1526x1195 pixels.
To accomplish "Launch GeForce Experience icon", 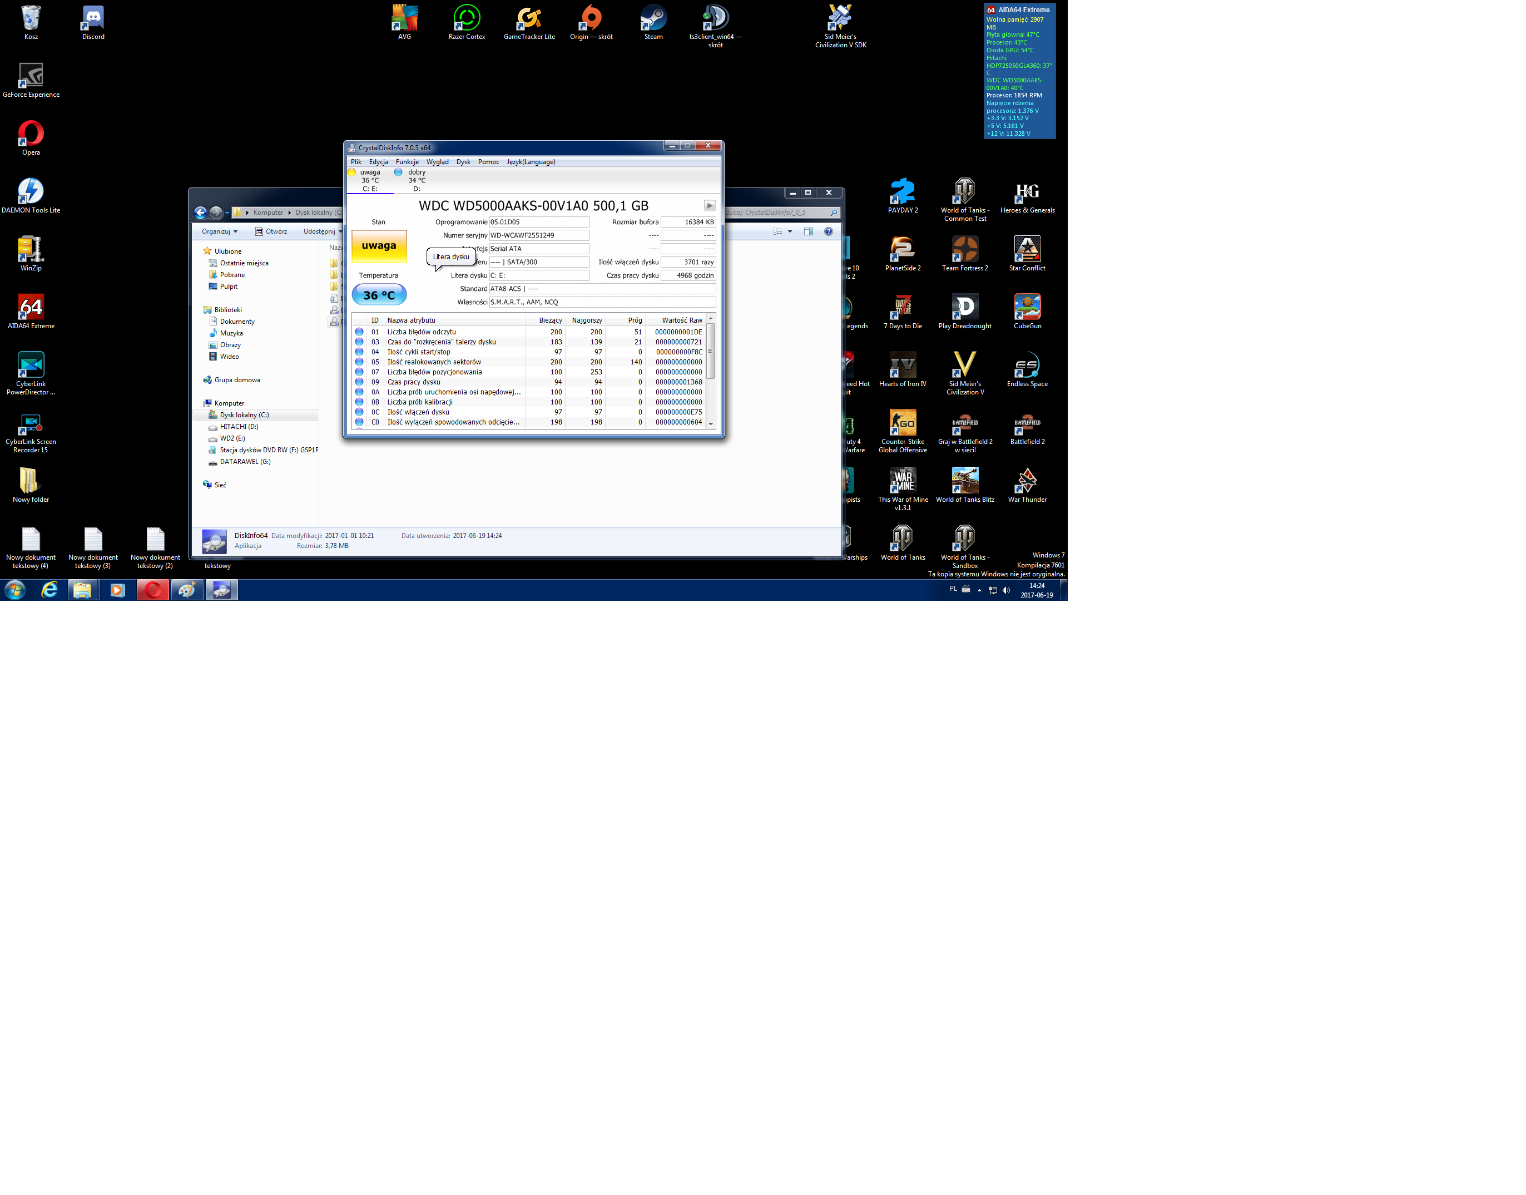I will pyautogui.click(x=31, y=81).
